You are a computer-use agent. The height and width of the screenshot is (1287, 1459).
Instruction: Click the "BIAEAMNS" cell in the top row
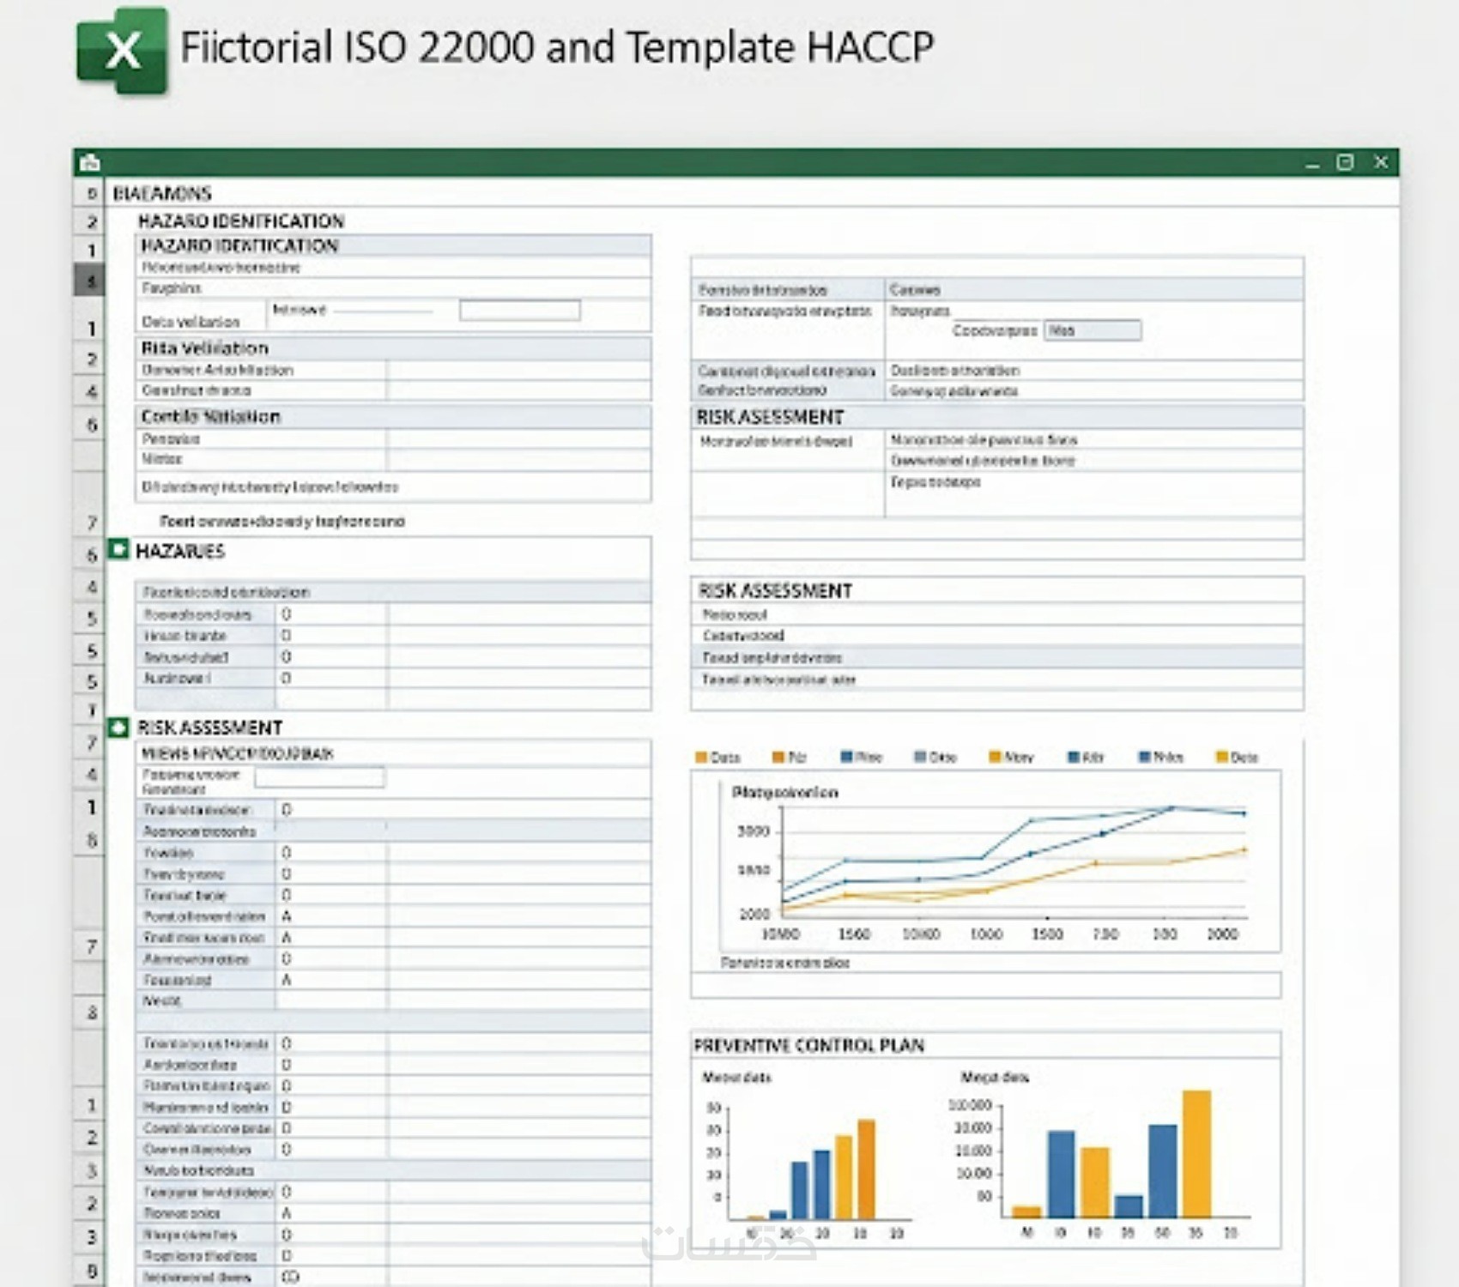click(x=162, y=194)
